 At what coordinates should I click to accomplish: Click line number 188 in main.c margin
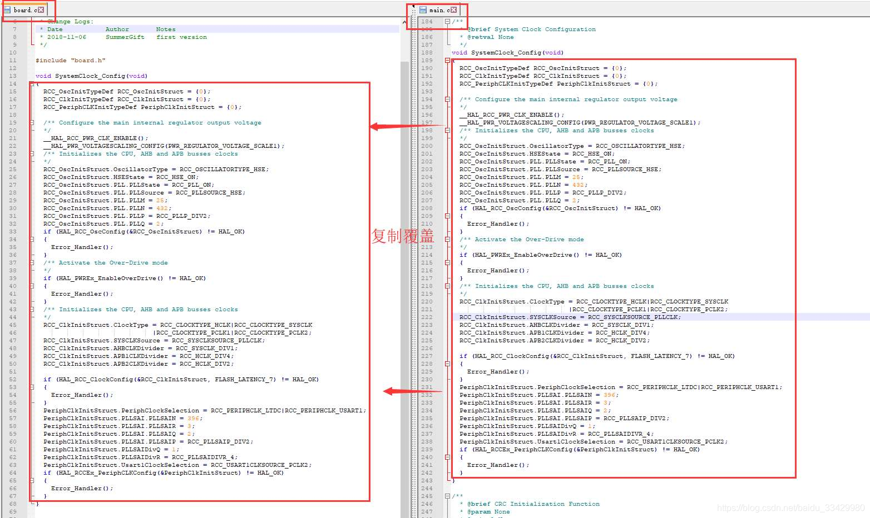427,52
